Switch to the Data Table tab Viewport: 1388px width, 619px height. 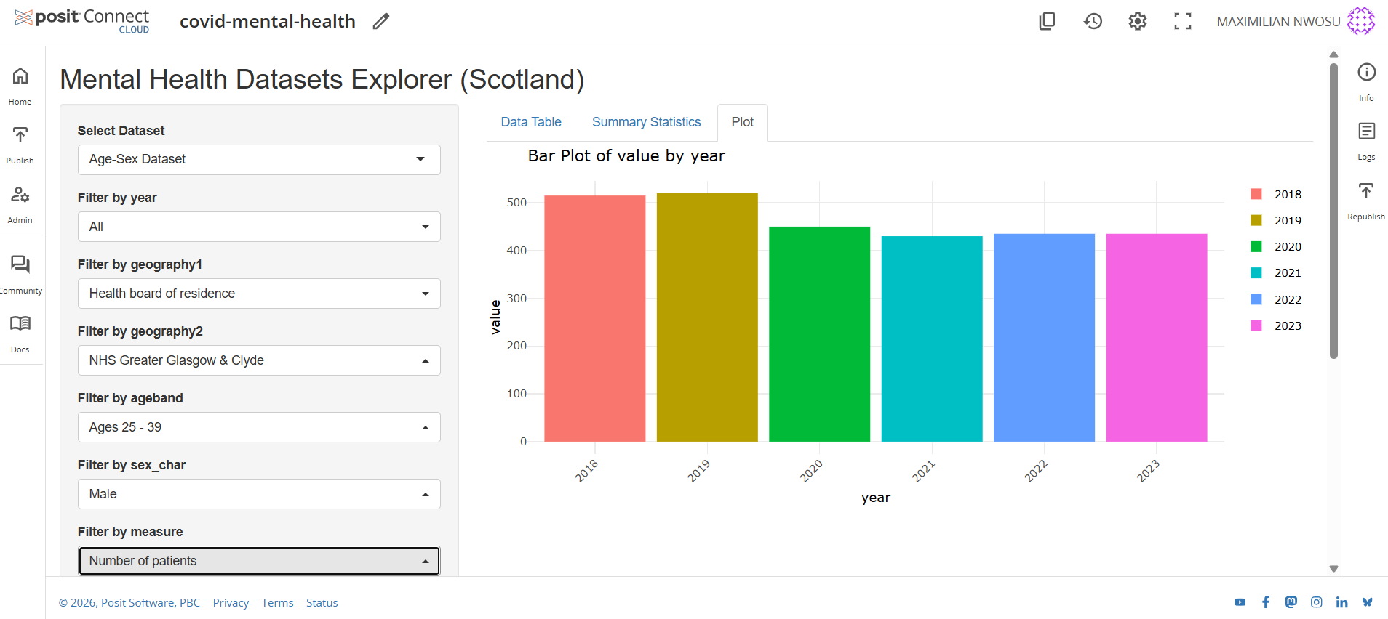pos(531,122)
